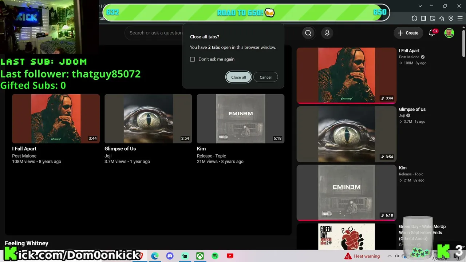Click the 'Kim' title in sidebar list
Screen dimensions: 466x262
[403, 168]
